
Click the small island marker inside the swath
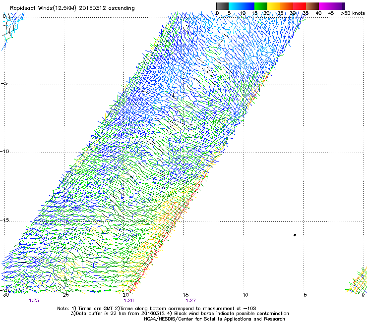pyautogui.click(x=191, y=125)
